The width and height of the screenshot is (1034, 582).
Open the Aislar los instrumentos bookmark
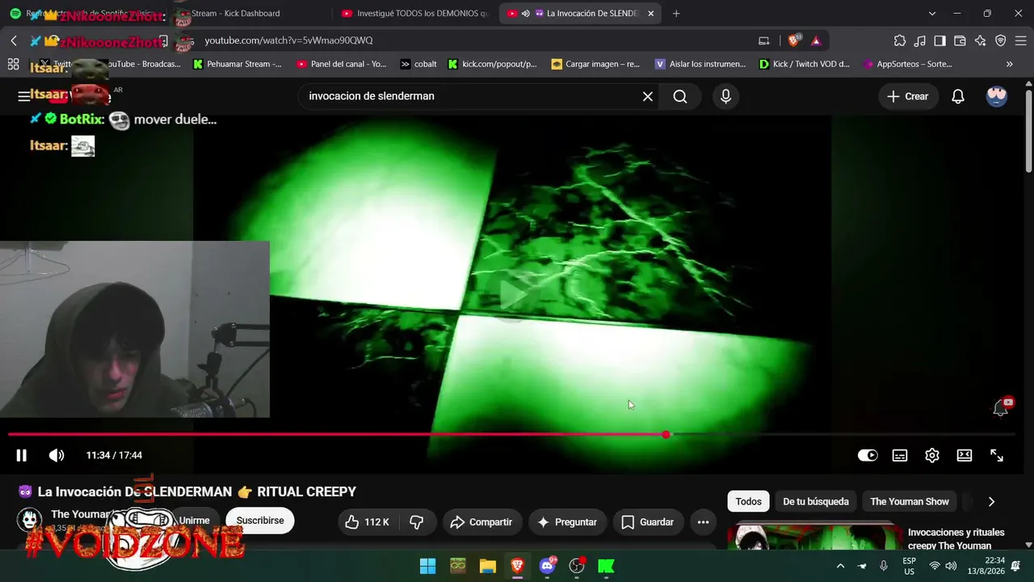[x=701, y=64]
